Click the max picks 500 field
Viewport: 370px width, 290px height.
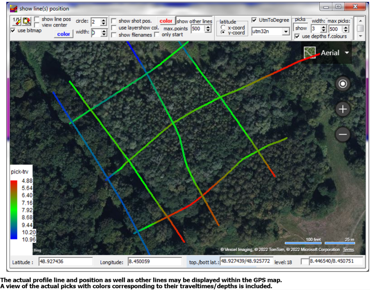(x=336, y=29)
